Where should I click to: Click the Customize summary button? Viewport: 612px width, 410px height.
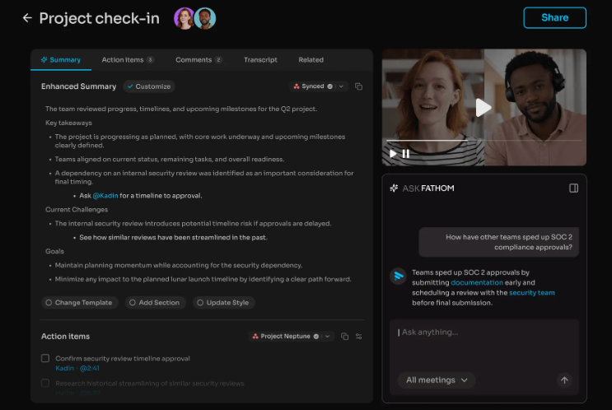[x=149, y=86]
